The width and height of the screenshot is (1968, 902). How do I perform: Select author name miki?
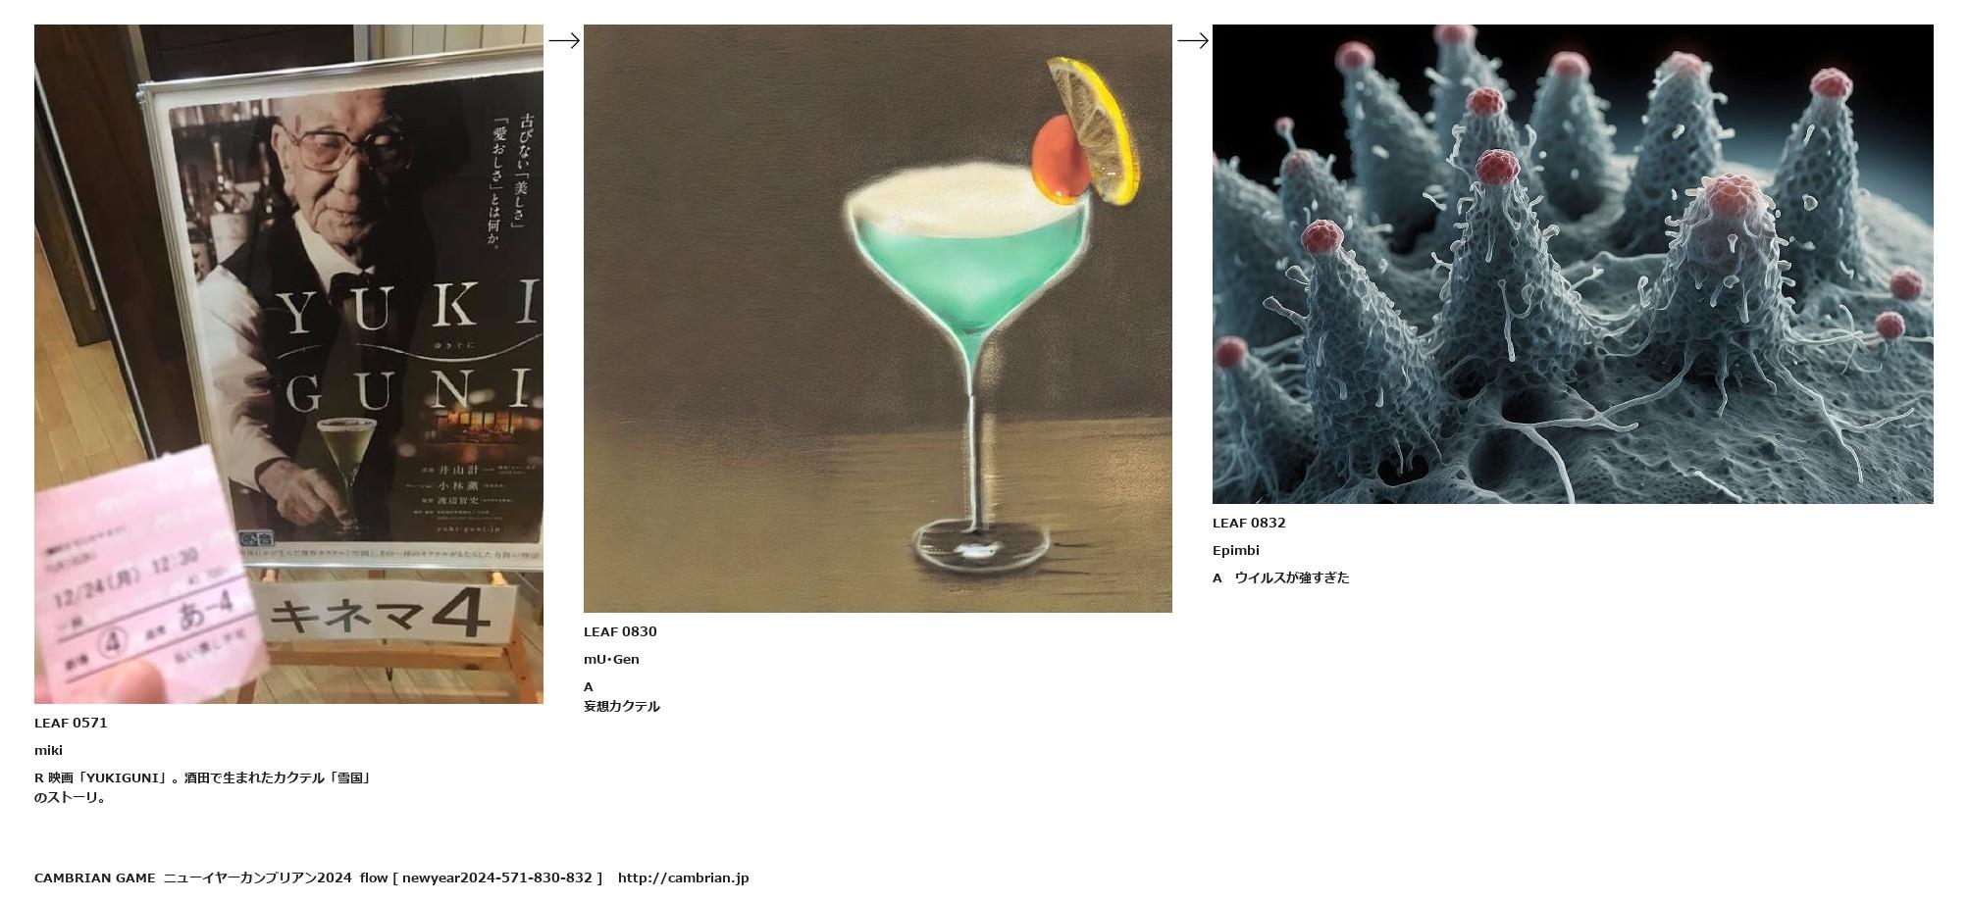48,750
